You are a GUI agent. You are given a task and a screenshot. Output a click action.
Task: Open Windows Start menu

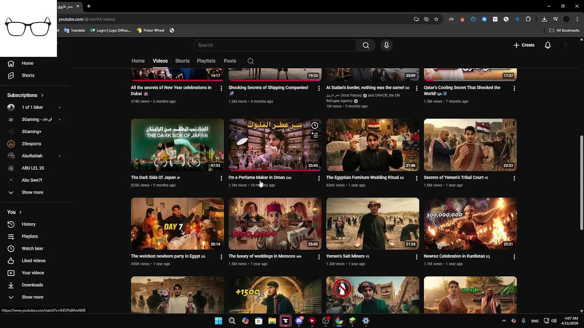click(219, 321)
